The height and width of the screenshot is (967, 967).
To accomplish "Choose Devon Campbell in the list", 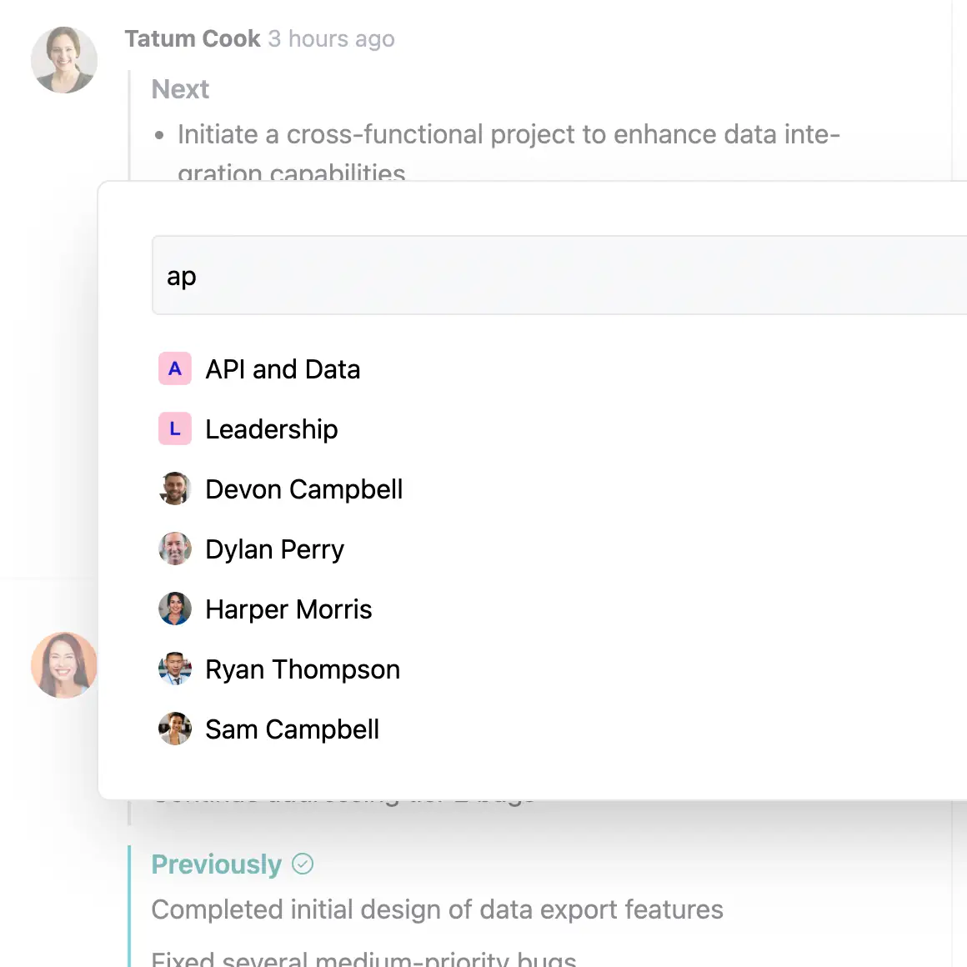I will (x=304, y=489).
